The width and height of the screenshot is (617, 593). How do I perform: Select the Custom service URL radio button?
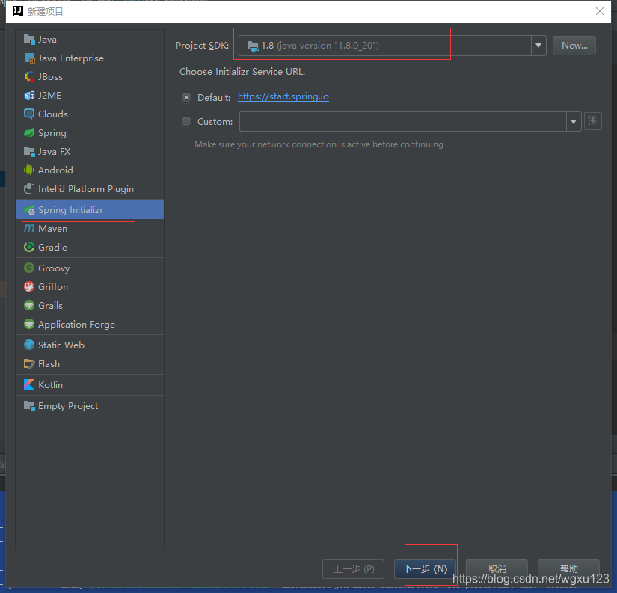click(x=186, y=122)
